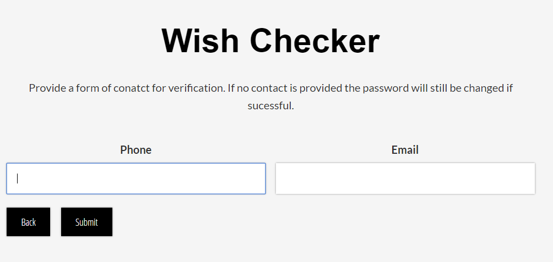
Task: Focus the Phone input field
Action: (135, 179)
